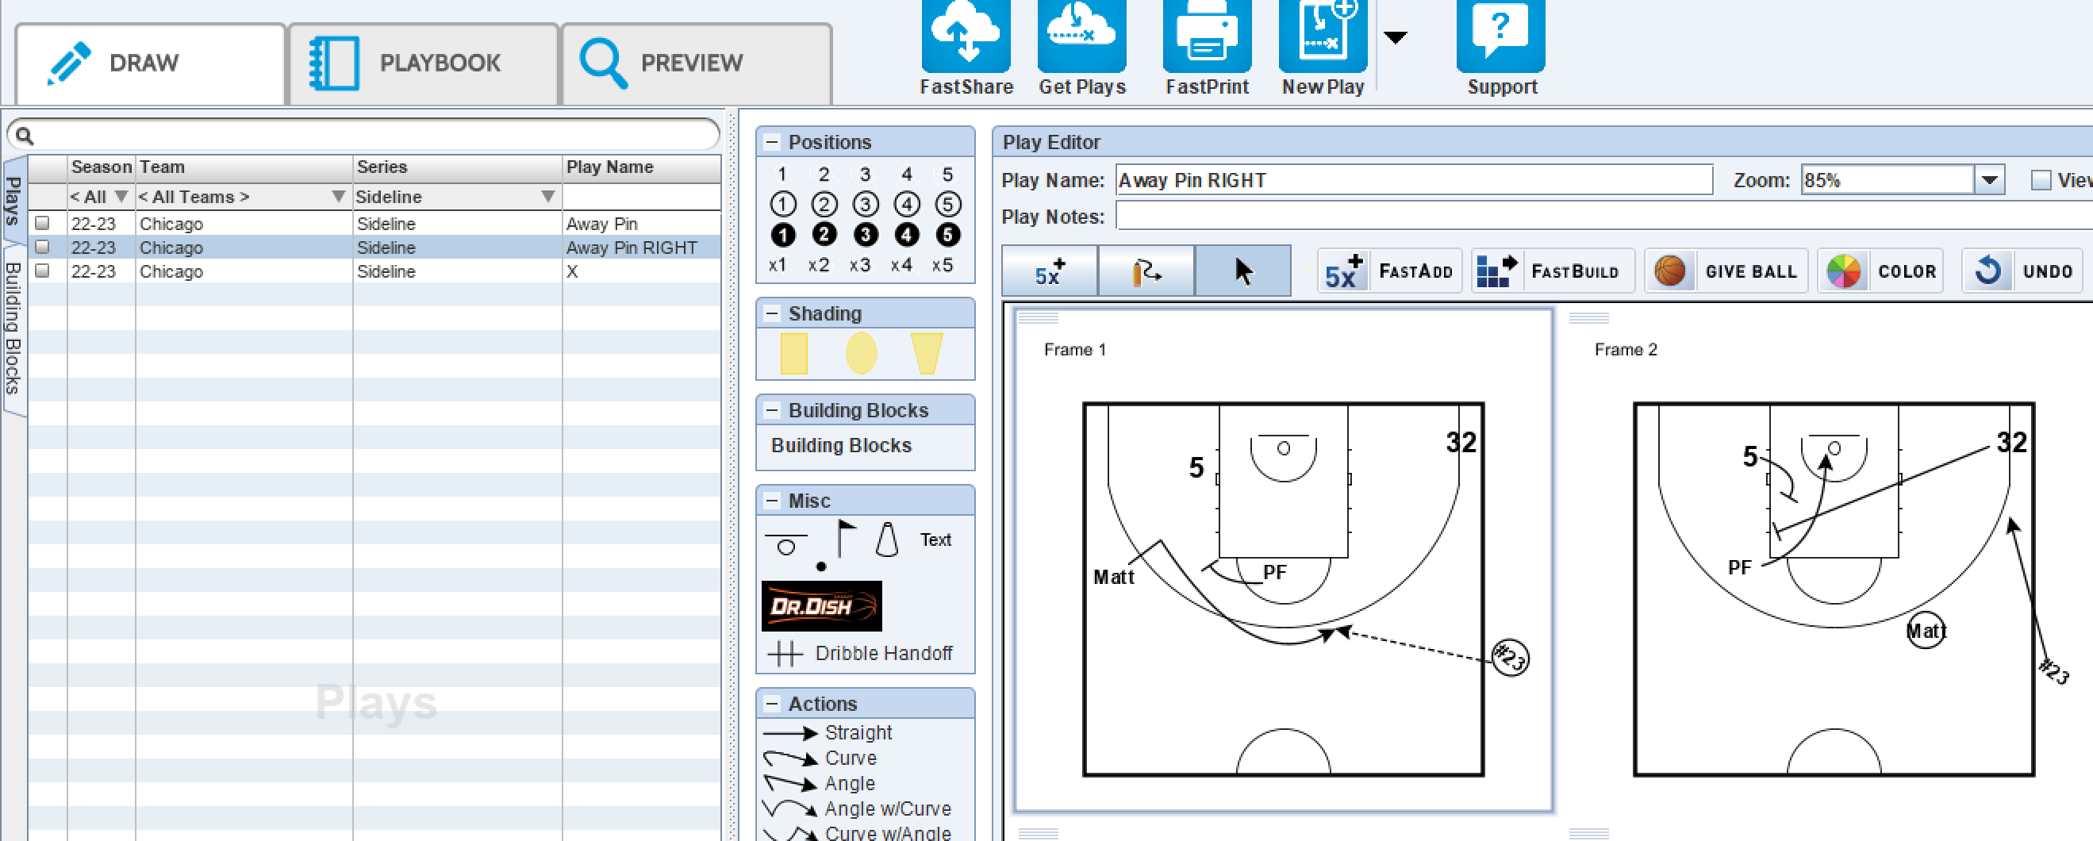Viewport: 2093px width, 841px height.
Task: Collapse the Shading panel
Action: tap(772, 313)
